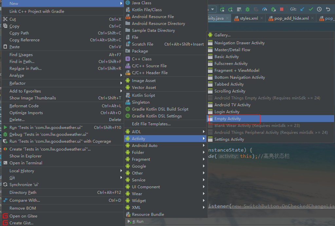Image resolution: width=335 pixels, height=226 pixels.
Task: Choose Create Gist entry
Action: (63, 223)
